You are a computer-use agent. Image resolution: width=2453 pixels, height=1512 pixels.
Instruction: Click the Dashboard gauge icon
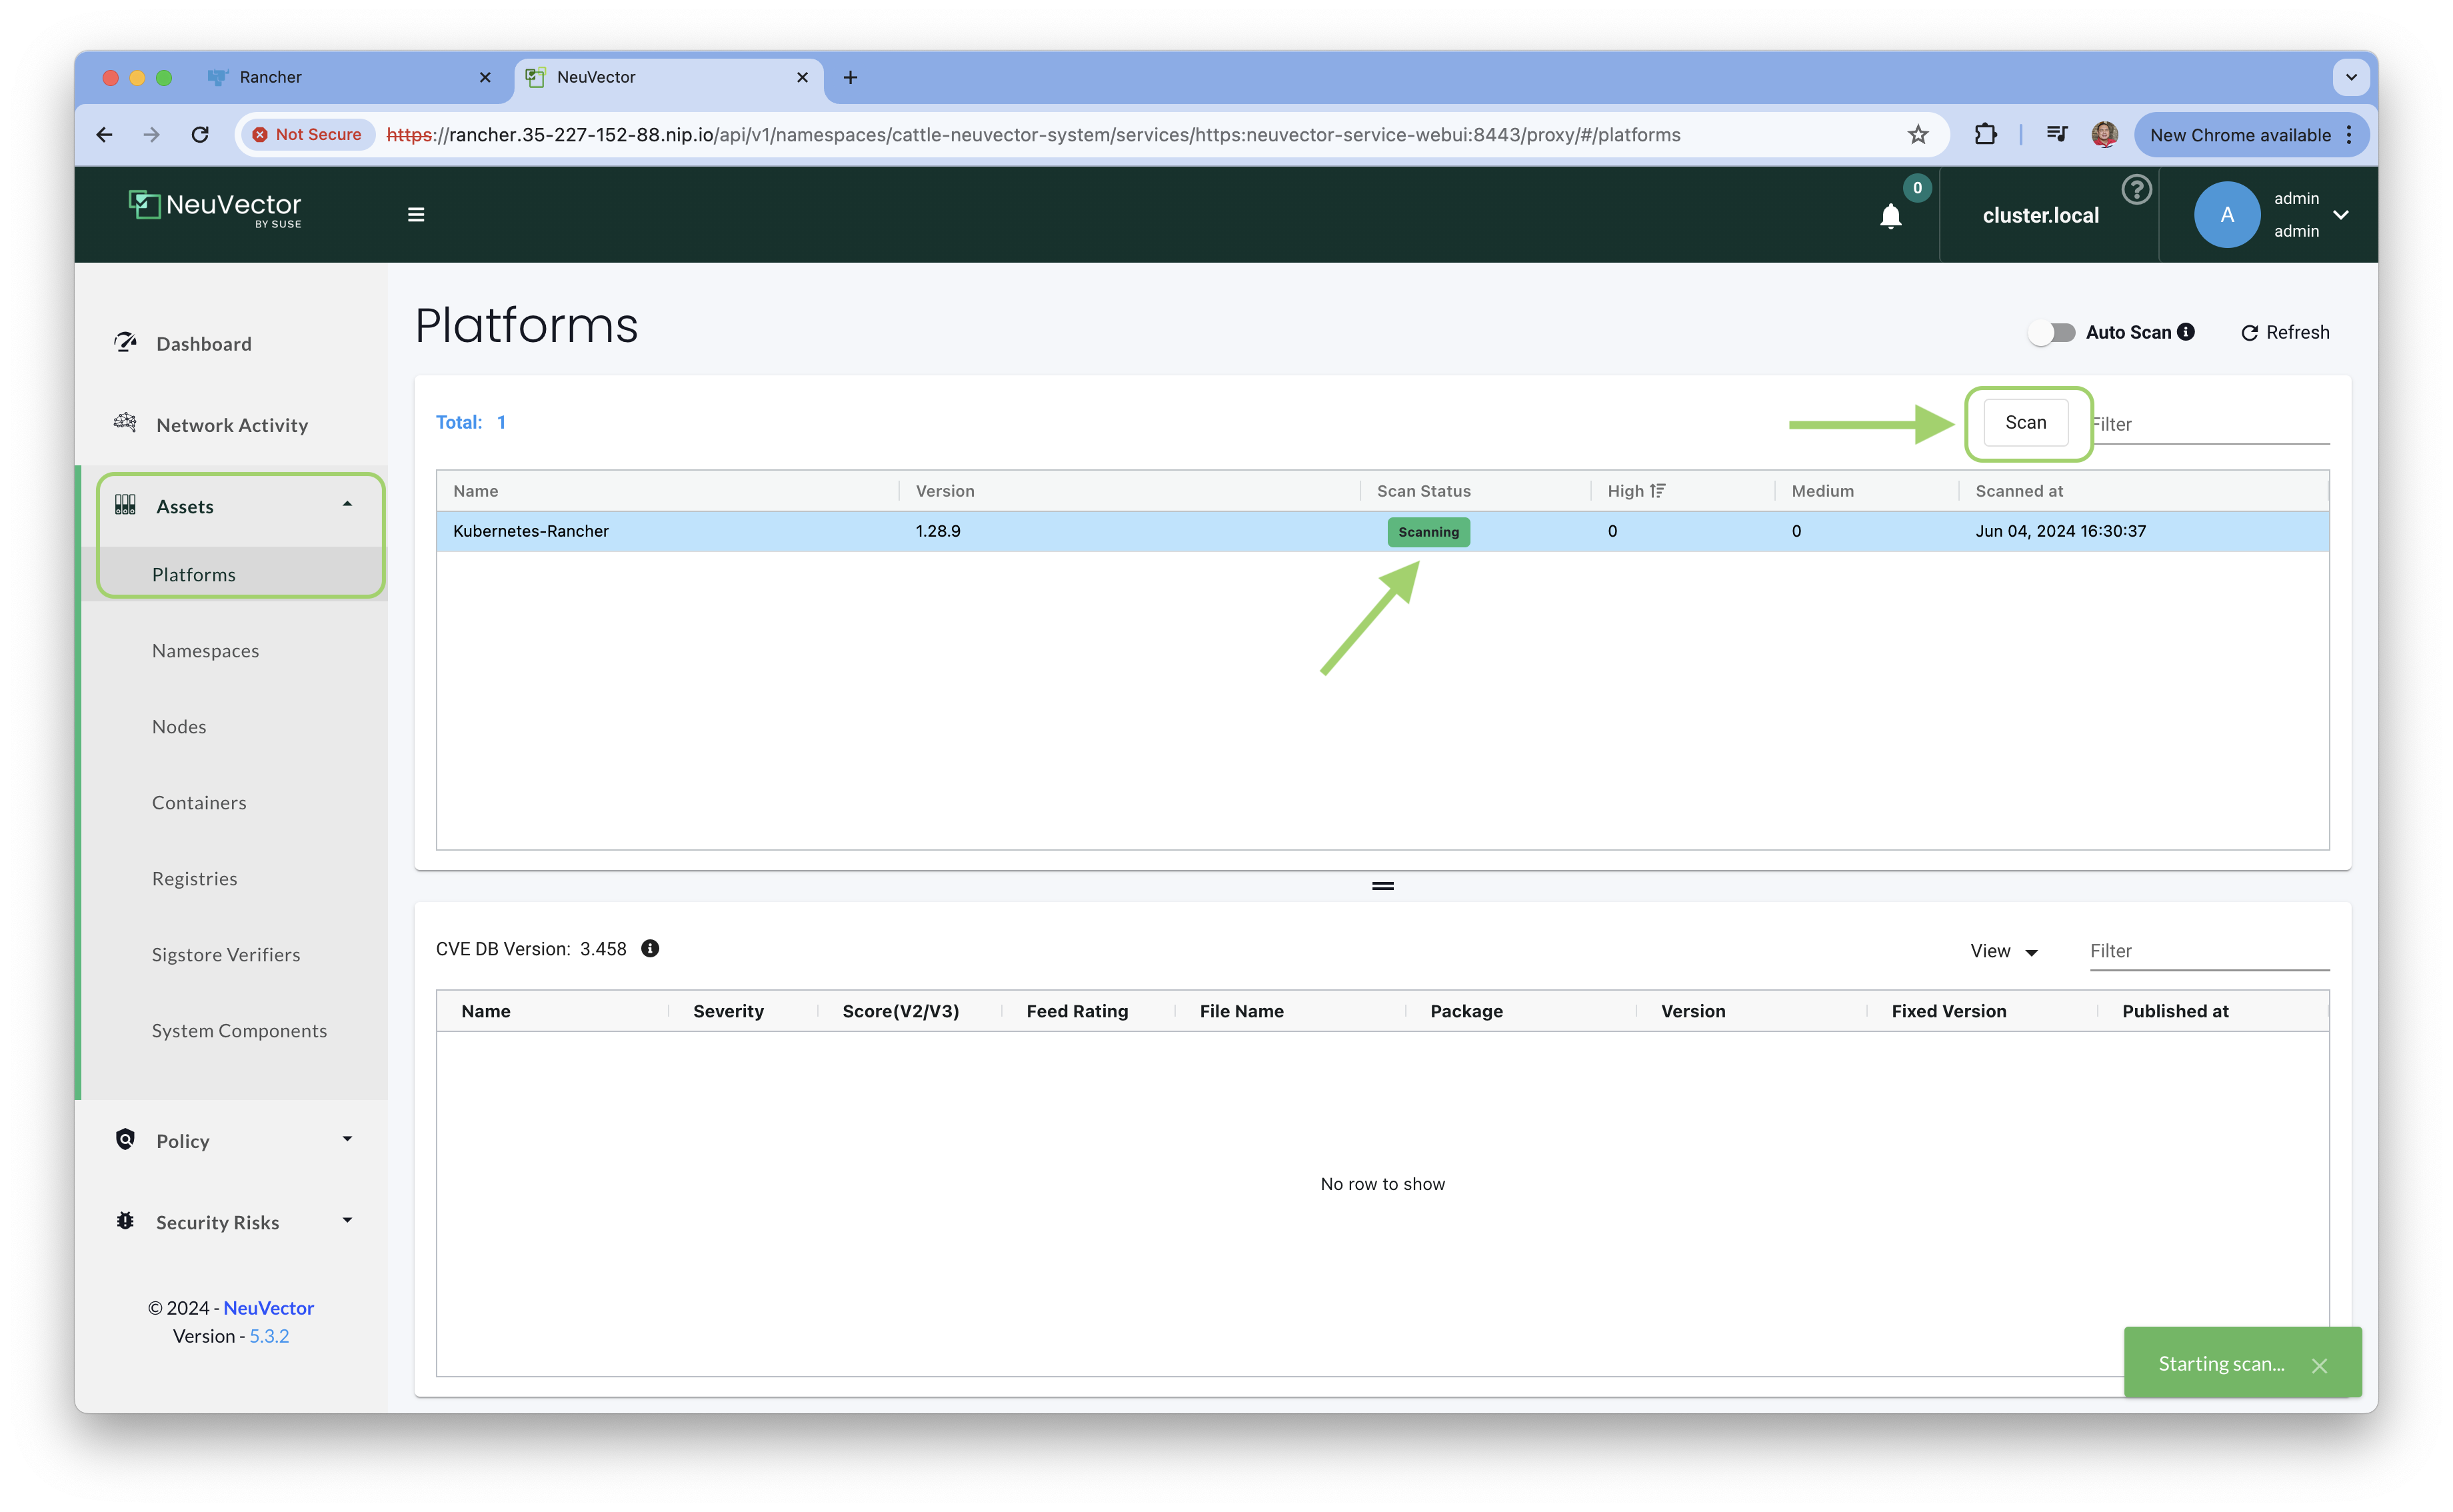[x=125, y=343]
